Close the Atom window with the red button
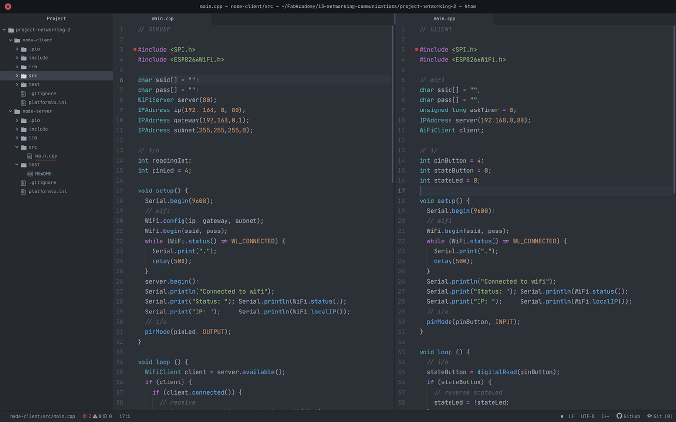The height and width of the screenshot is (422, 676). (8, 6)
